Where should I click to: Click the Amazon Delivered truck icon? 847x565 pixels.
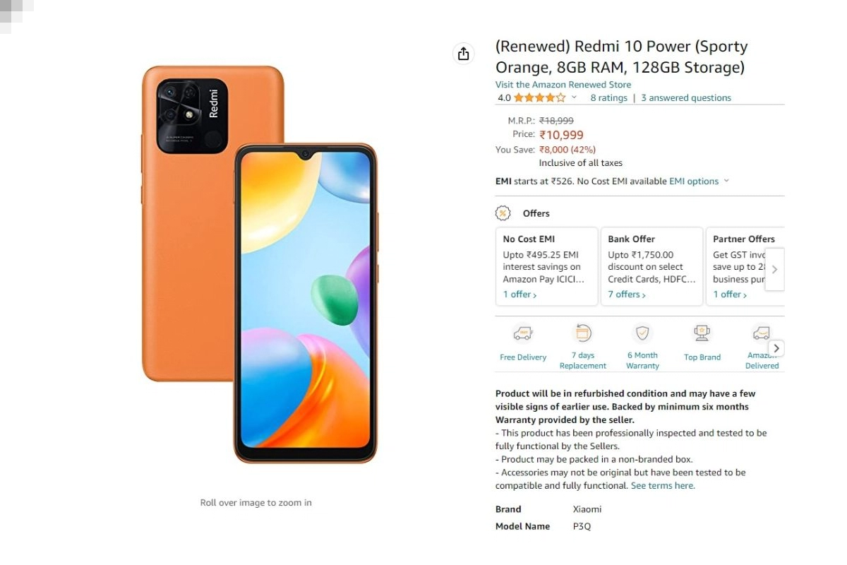761,333
